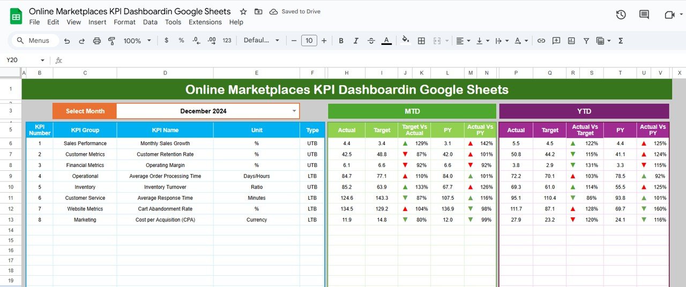Viewport: 686px width, 287px height.
Task: Open the Insert menu
Action: click(98, 22)
